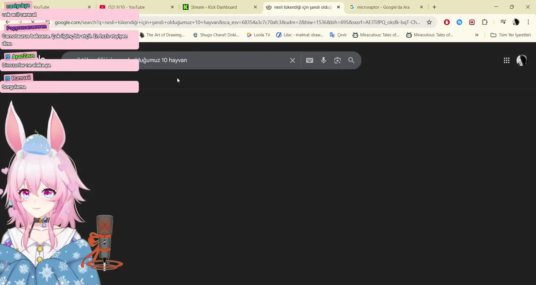This screenshot has width=536, height=285.
Task: Open the on-screen keyboard input tool
Action: (310, 60)
